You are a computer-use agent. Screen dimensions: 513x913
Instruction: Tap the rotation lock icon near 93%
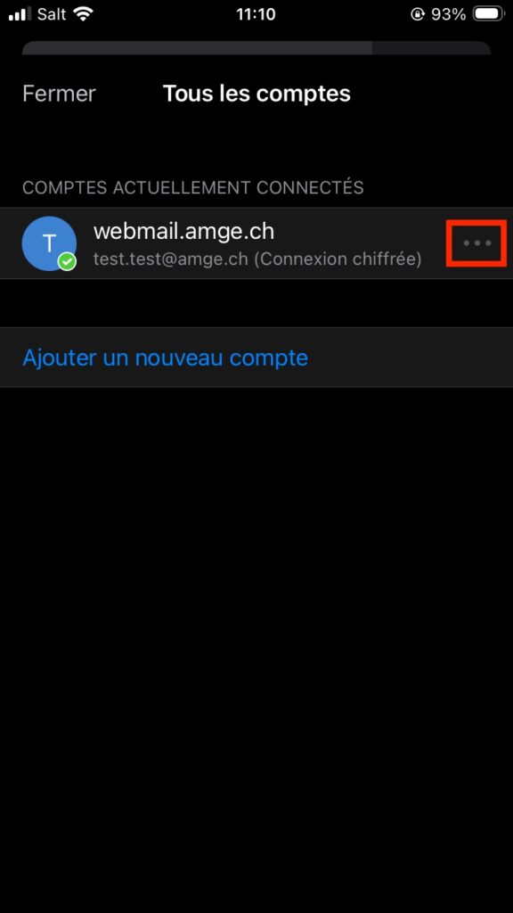[418, 14]
